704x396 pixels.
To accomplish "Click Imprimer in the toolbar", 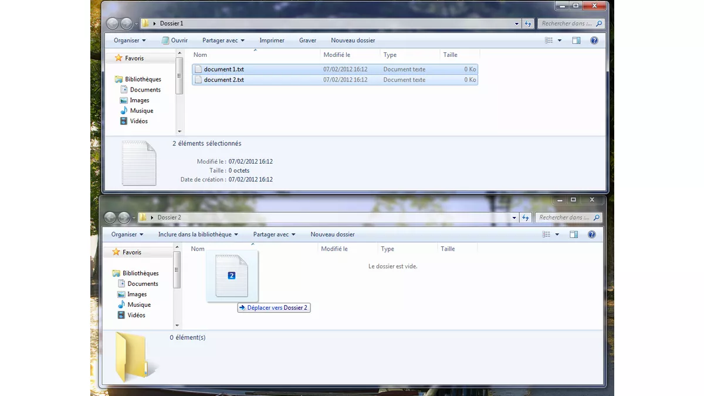I will [272, 40].
